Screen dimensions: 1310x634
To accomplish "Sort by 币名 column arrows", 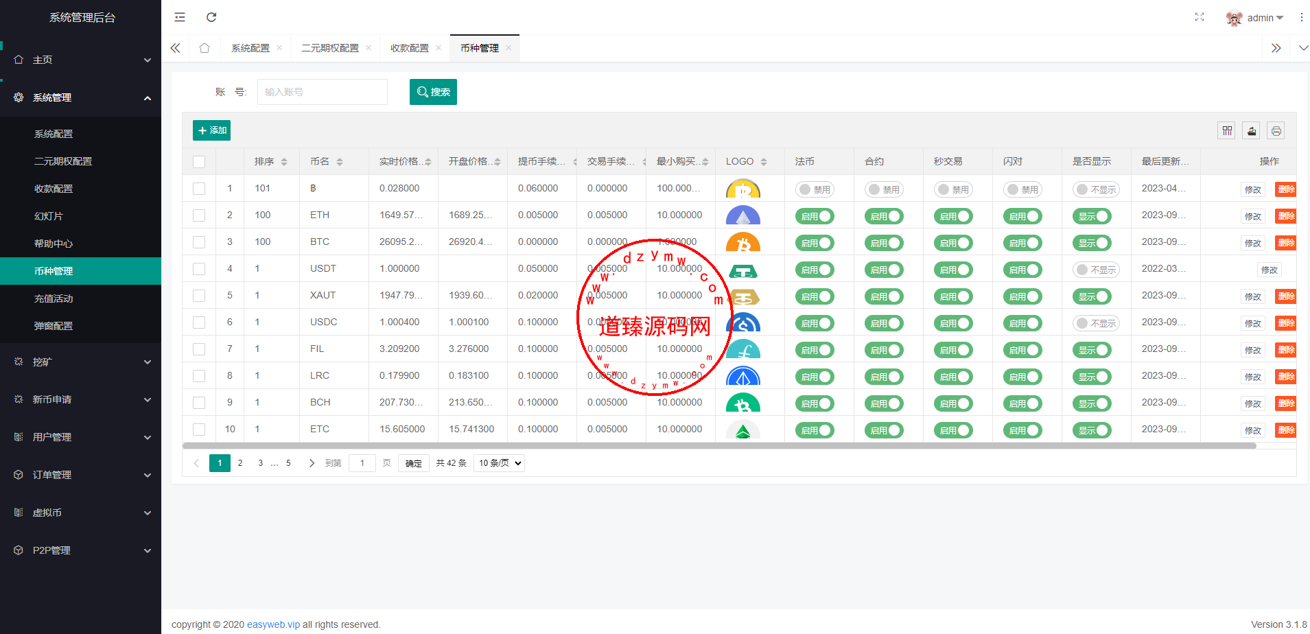I will tap(340, 162).
